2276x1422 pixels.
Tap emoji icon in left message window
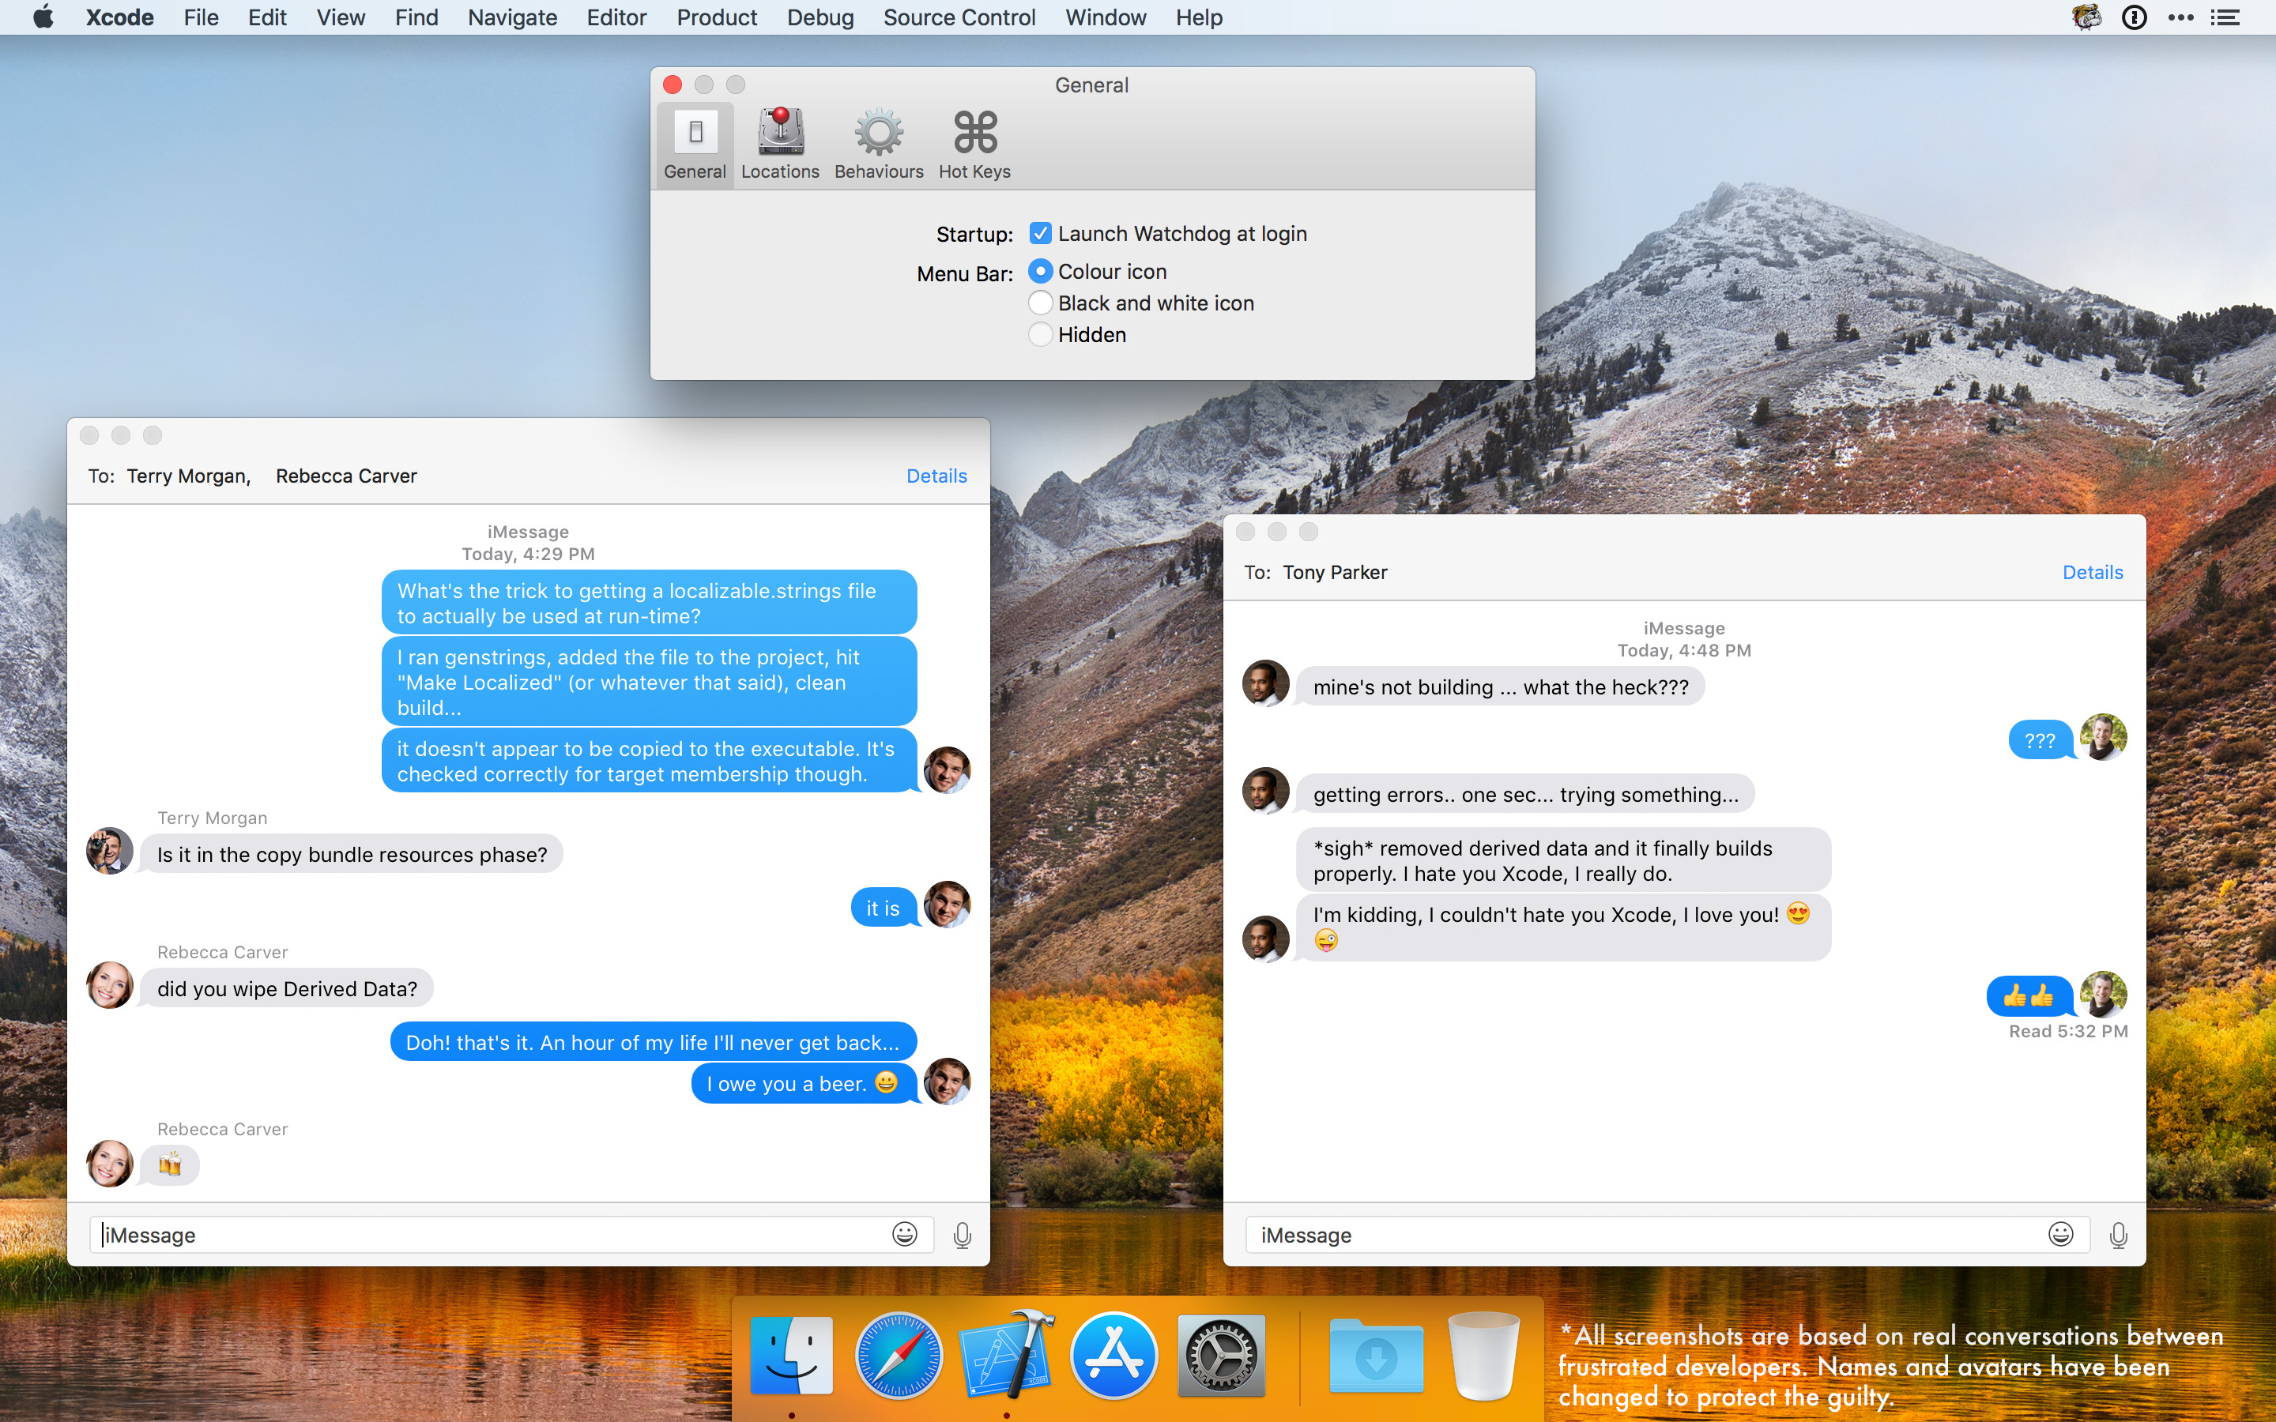pyautogui.click(x=905, y=1234)
